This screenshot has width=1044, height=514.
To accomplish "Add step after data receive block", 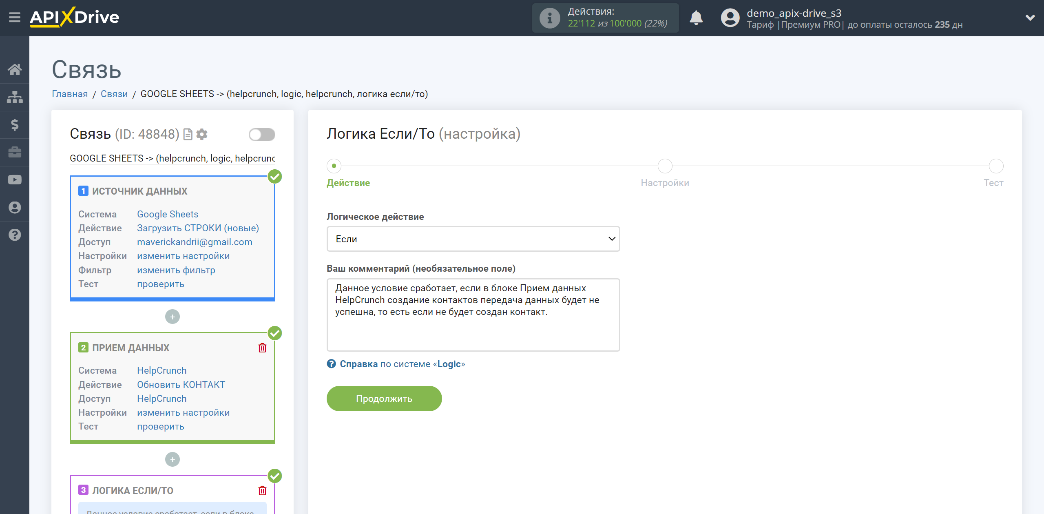I will tap(173, 459).
